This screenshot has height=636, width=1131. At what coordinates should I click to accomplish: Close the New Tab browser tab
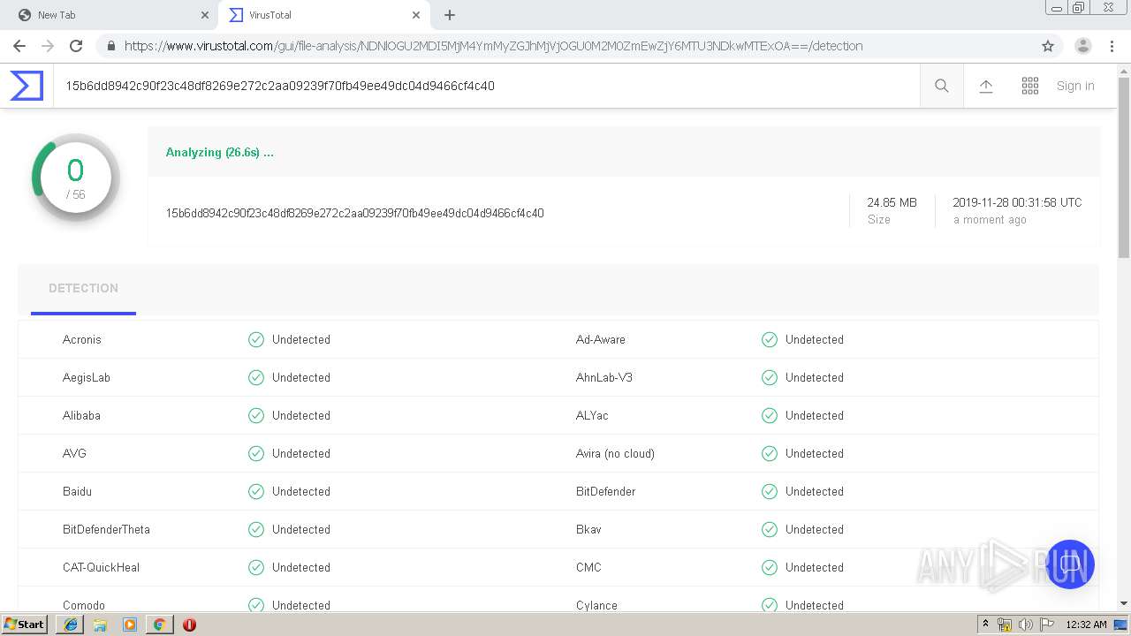pos(204,15)
